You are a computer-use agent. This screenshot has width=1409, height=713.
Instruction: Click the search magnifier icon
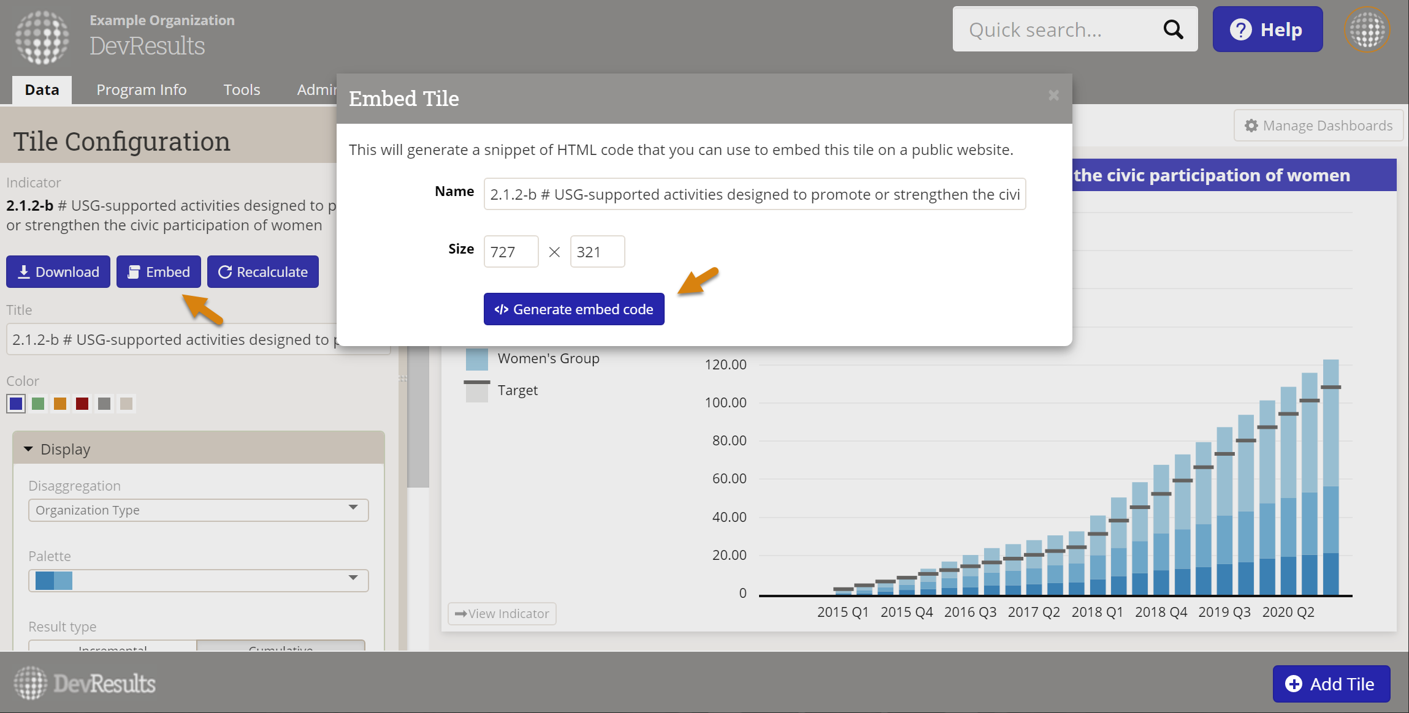coord(1172,29)
